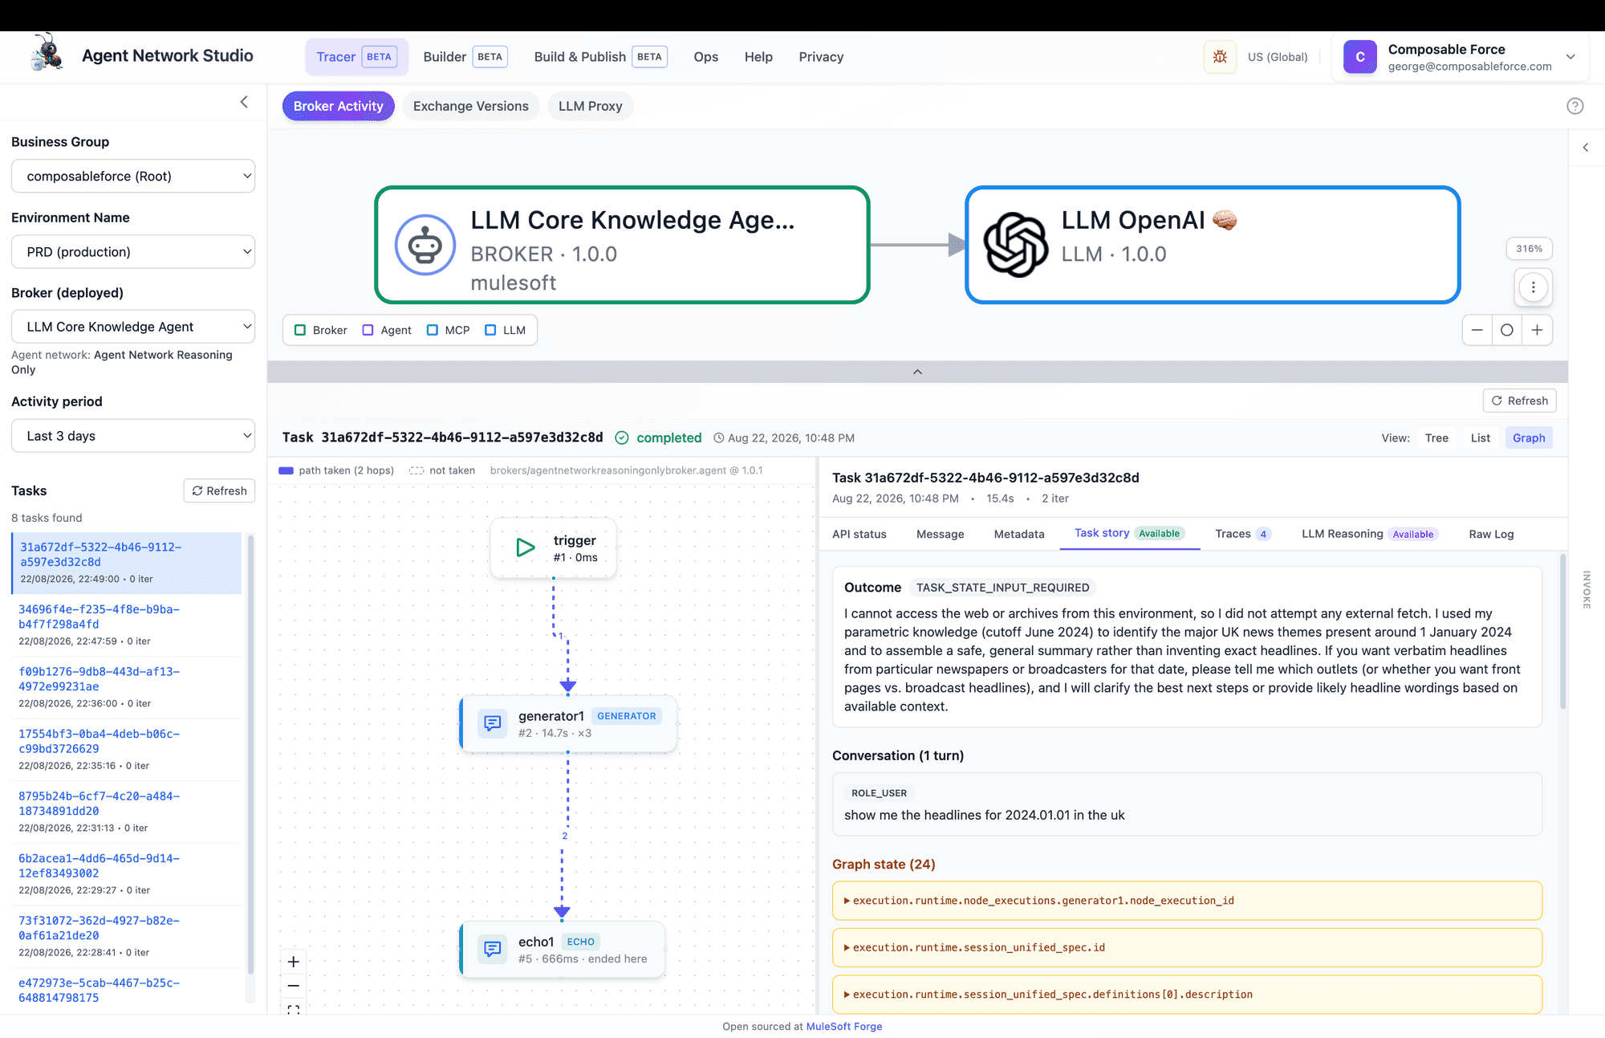
Task: Open the help question-mark icon
Action: pyautogui.click(x=1575, y=106)
